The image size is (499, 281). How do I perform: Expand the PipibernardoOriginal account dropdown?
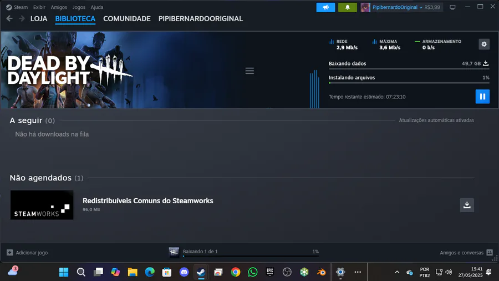coord(397,7)
